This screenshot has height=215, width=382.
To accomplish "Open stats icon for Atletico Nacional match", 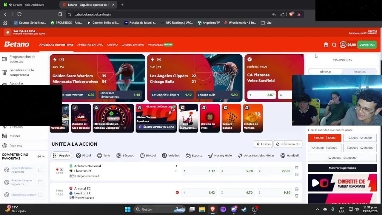I will [297, 174].
